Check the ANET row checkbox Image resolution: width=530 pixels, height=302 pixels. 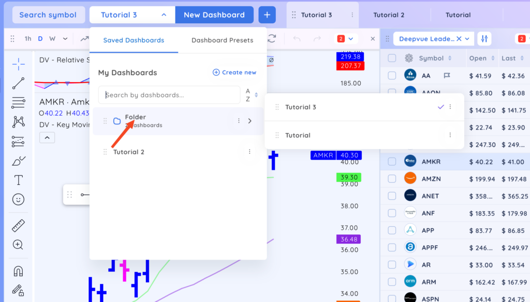(x=392, y=196)
